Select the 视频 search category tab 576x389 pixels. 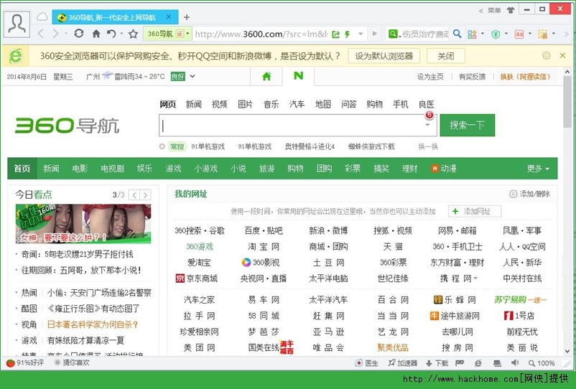(x=219, y=104)
